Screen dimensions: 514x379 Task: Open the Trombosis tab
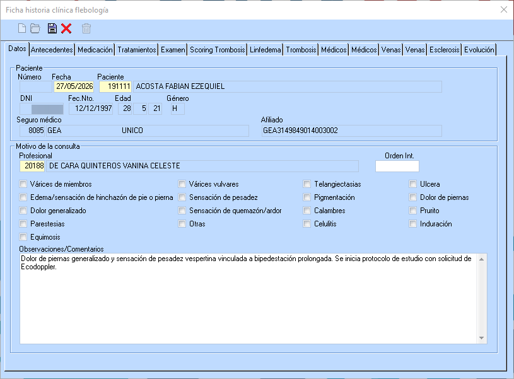coord(301,50)
